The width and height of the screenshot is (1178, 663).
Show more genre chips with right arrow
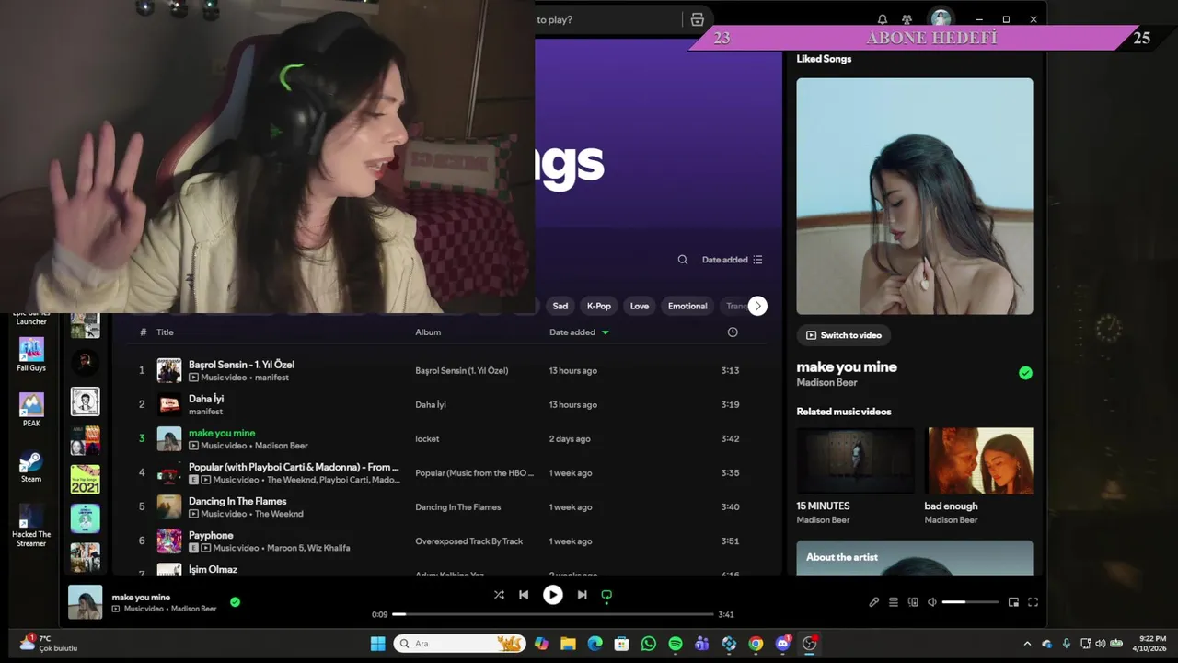tap(757, 307)
